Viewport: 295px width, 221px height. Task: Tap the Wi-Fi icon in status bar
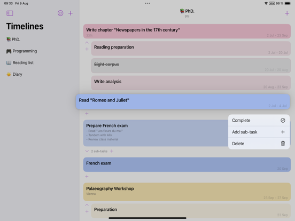(266, 3)
